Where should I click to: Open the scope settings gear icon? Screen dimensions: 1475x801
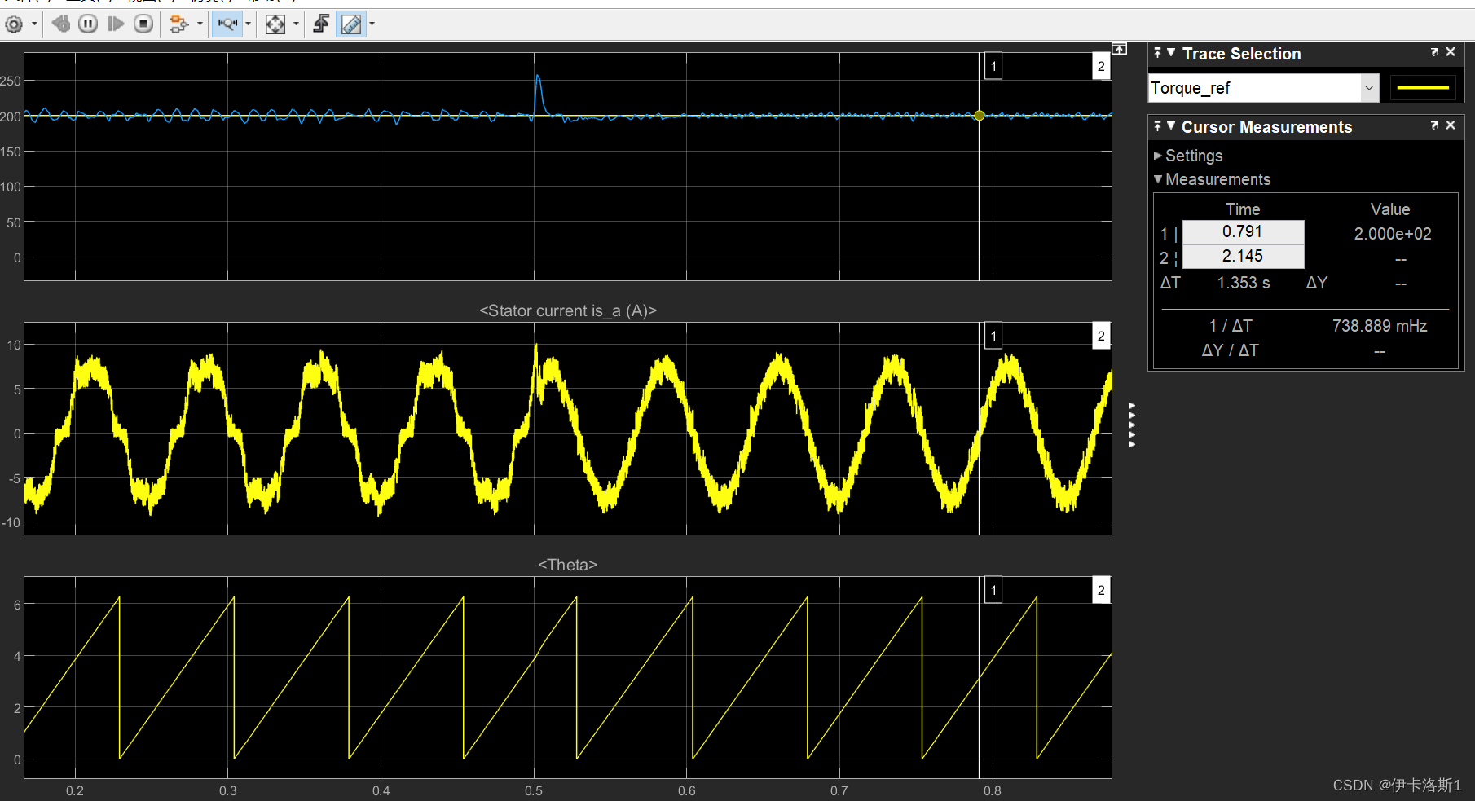pyautogui.click(x=15, y=24)
